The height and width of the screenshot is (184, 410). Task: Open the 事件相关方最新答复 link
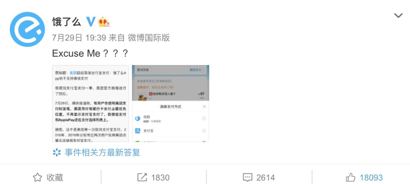point(102,152)
